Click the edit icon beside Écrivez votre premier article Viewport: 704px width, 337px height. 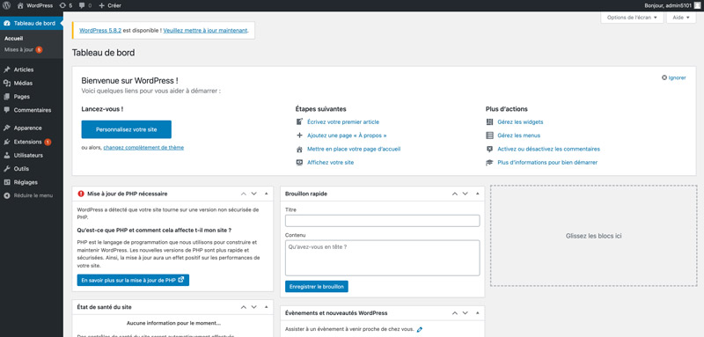coord(299,121)
